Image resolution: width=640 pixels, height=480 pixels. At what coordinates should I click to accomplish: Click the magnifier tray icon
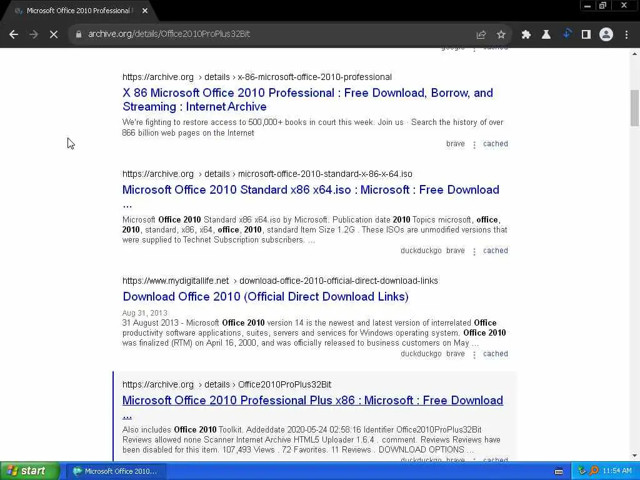(x=594, y=471)
